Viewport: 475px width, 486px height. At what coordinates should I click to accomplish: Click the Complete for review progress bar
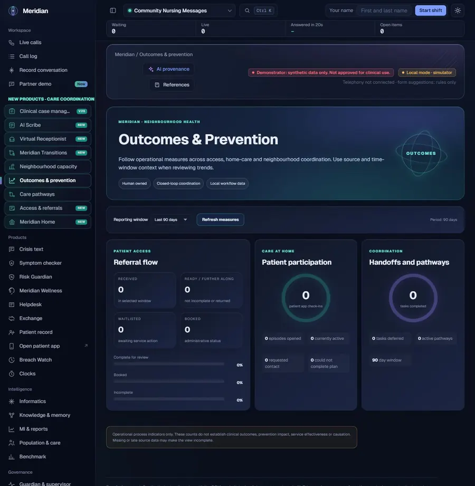(169, 364)
